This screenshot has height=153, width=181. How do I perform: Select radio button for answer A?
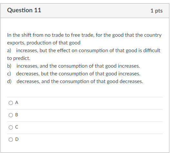point(11,103)
